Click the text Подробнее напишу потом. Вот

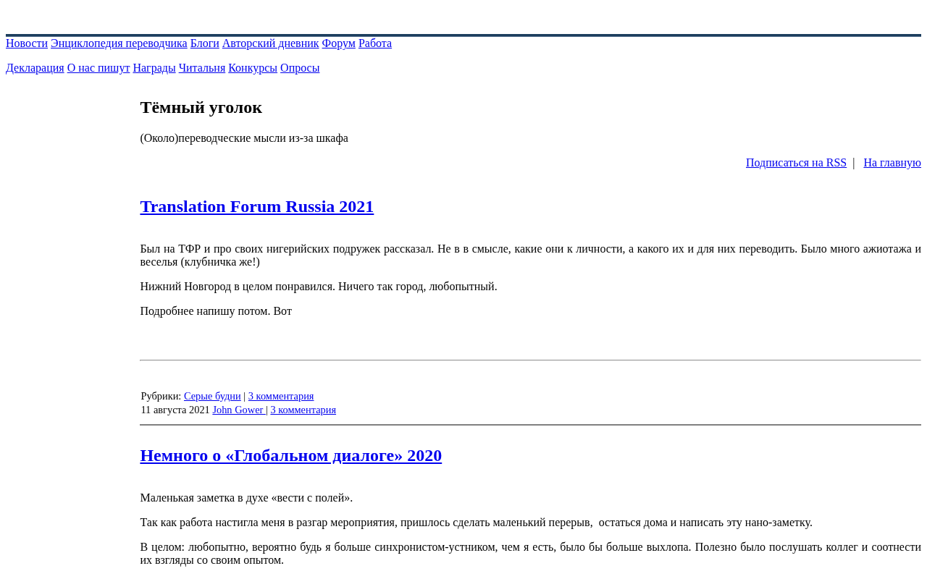216,311
